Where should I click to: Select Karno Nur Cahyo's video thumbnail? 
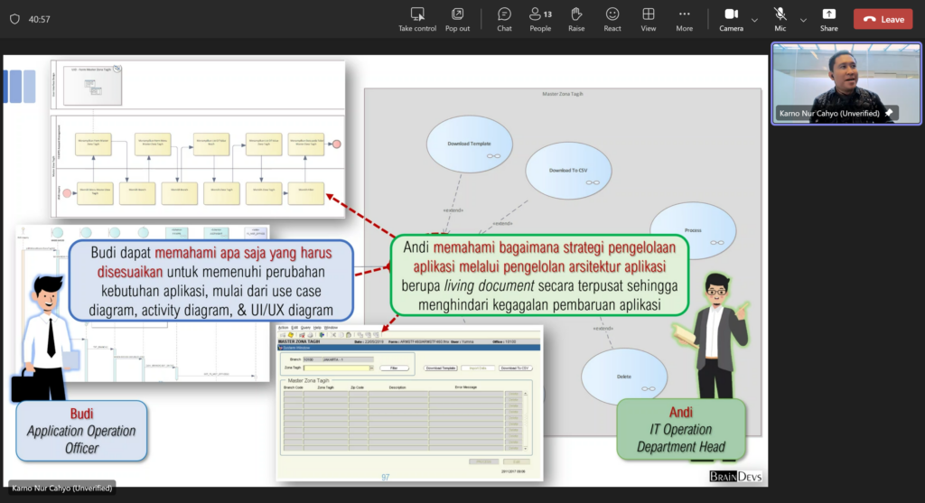pos(846,82)
